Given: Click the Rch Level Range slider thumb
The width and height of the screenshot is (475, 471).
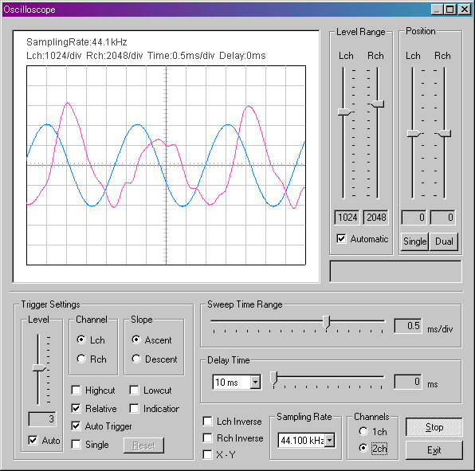Looking at the screenshot, I should 378,104.
